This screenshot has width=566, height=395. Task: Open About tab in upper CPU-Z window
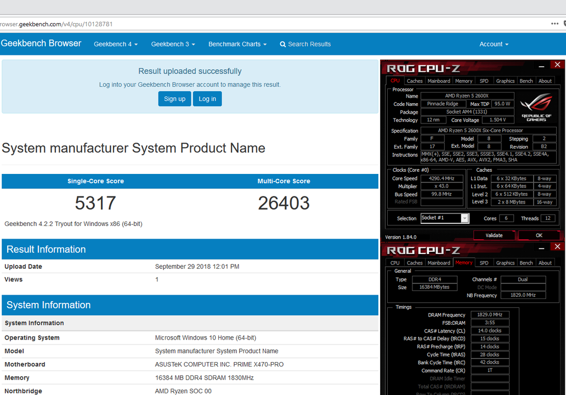(x=545, y=81)
